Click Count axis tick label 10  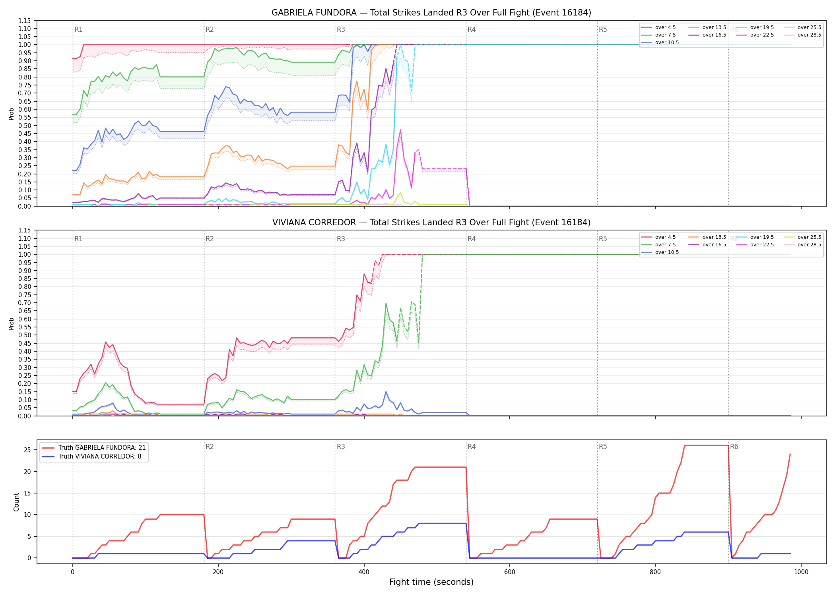click(x=27, y=515)
